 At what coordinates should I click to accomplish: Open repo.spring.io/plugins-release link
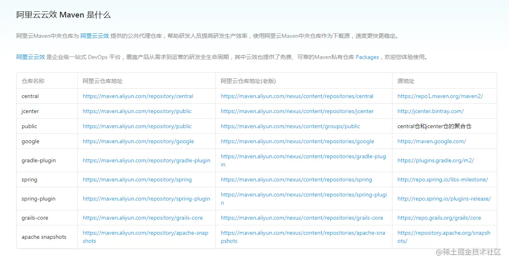444,199
